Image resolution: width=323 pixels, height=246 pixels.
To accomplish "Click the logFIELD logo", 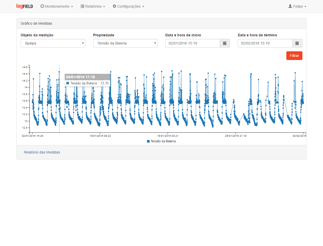I will [25, 6].
